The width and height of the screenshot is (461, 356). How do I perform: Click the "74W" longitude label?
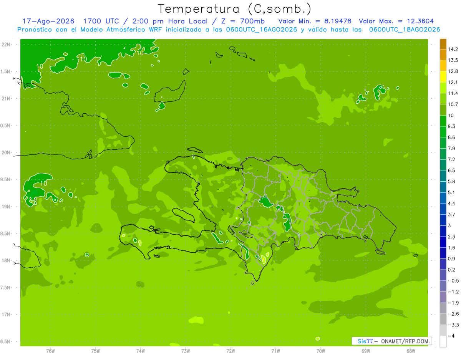(141, 351)
